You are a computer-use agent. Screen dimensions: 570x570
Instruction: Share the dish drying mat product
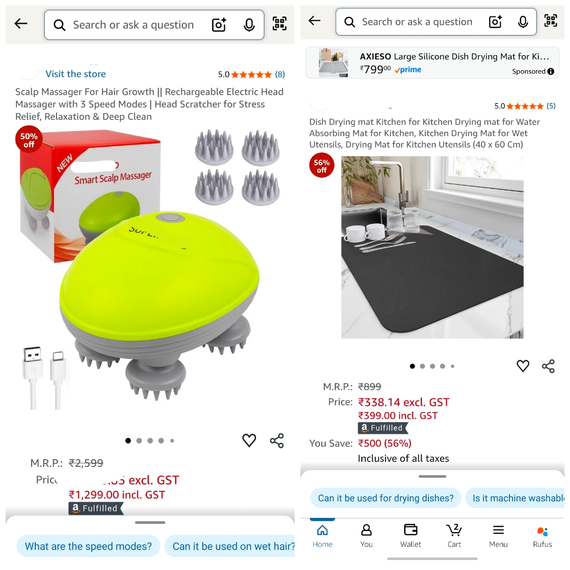coord(548,366)
